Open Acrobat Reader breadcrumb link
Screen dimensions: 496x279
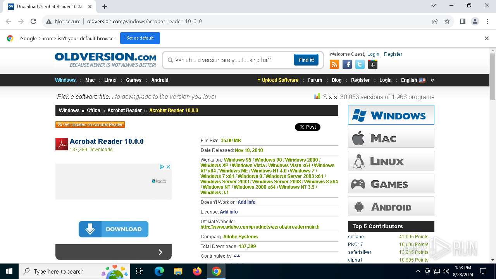coord(124,110)
